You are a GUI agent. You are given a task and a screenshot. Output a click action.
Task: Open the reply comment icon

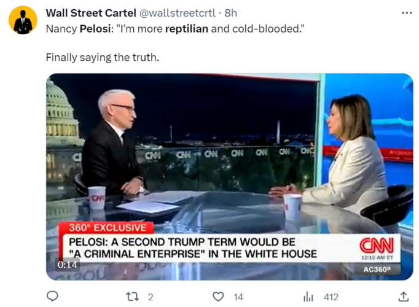pyautogui.click(x=52, y=297)
